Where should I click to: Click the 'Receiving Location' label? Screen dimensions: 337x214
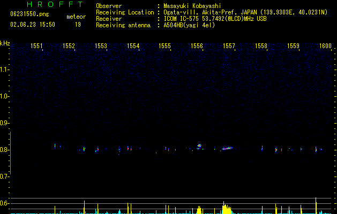pyautogui.click(x=125, y=12)
